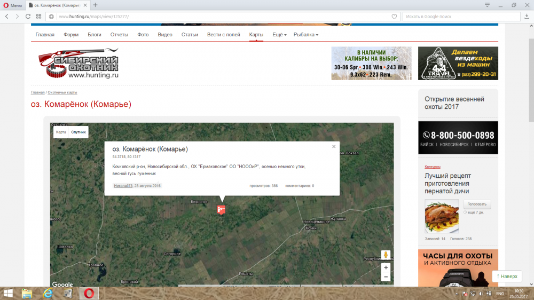Switch map to Карта view
The image size is (534, 300).
[x=61, y=132]
